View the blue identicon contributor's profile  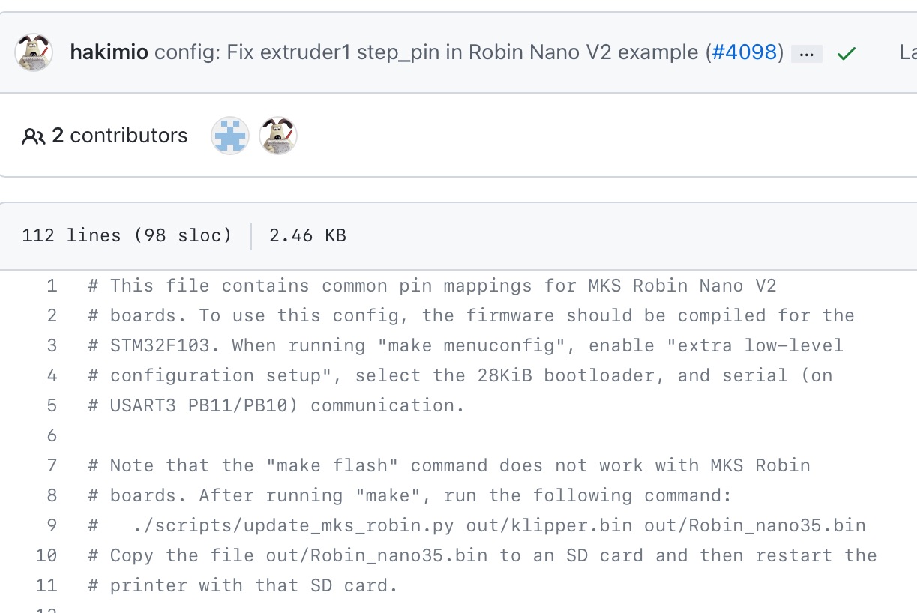(x=230, y=136)
